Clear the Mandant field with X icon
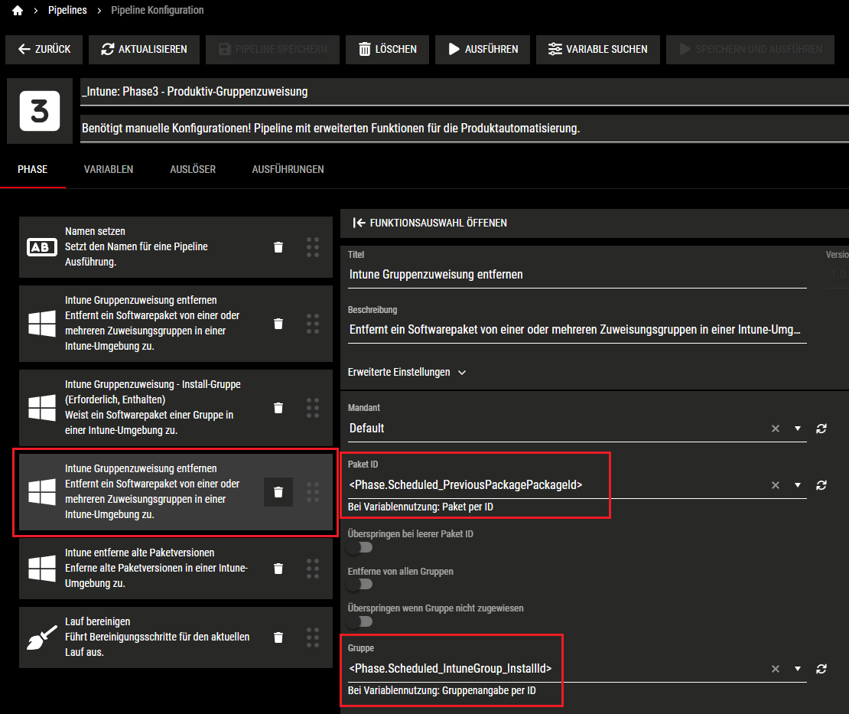 click(776, 429)
